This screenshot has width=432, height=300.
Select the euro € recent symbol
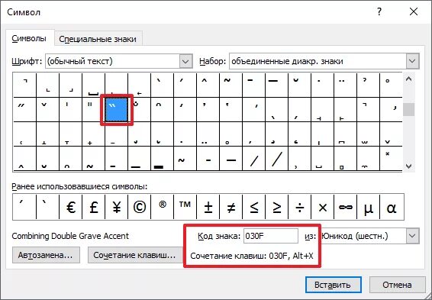70,207
